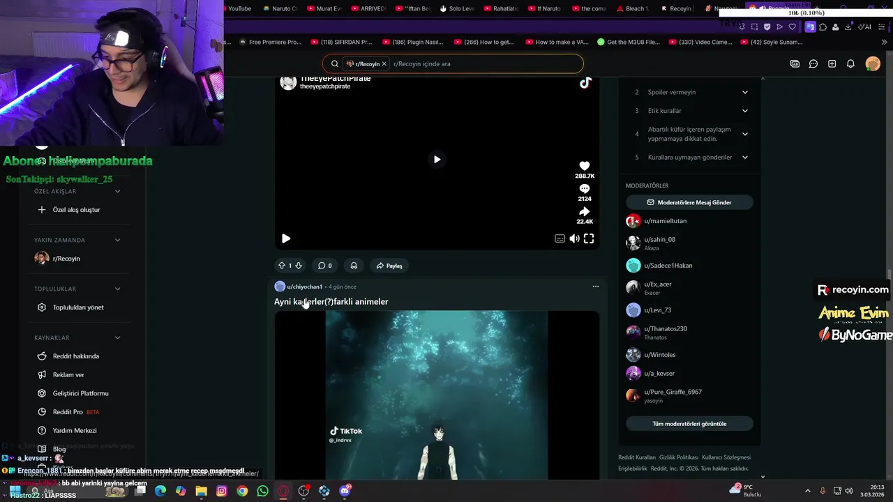The width and height of the screenshot is (893, 502).
Task: Expand rule 5 Kurallara uymayan gönderiler
Action: click(689, 158)
